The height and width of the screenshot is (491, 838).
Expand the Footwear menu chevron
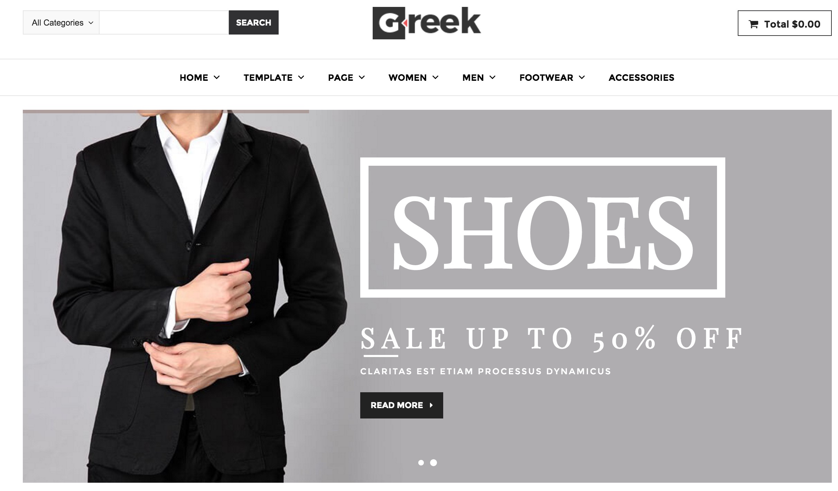click(582, 77)
